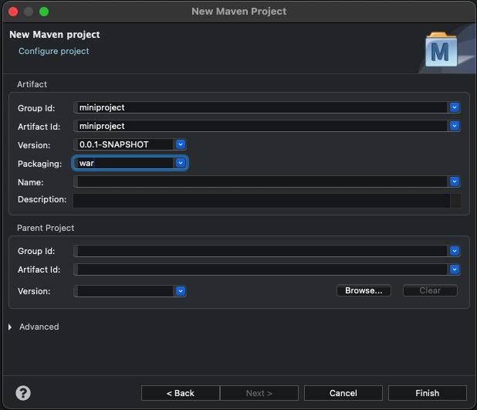This screenshot has width=477, height=410.
Task: Expand the Advanced section
Action: click(x=10, y=327)
